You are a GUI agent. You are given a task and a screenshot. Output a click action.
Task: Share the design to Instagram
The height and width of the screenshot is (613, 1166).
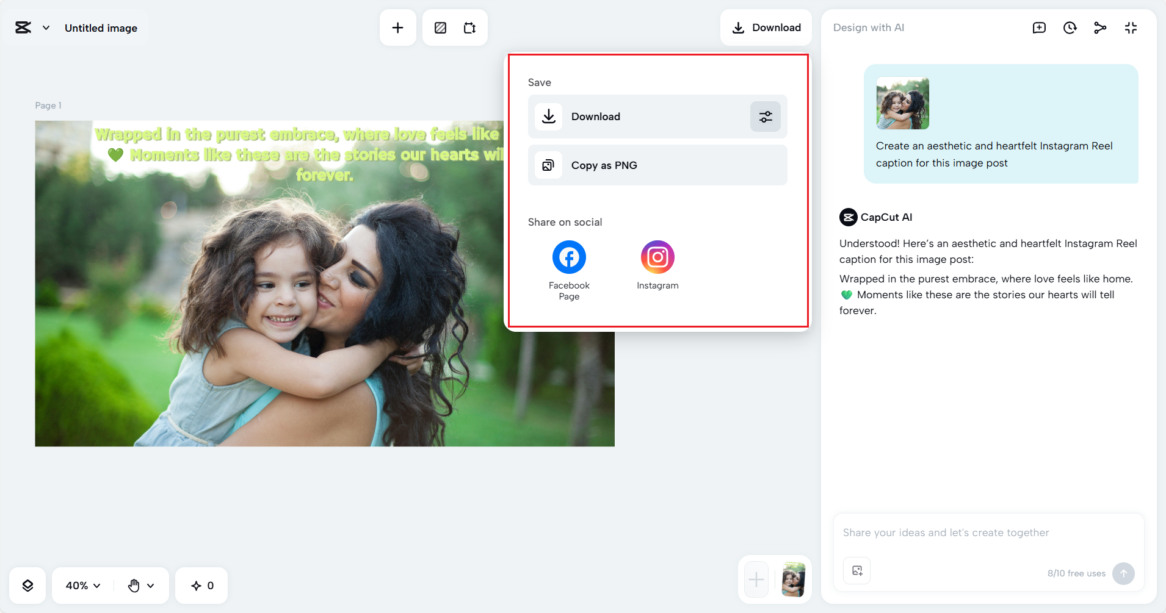657,257
